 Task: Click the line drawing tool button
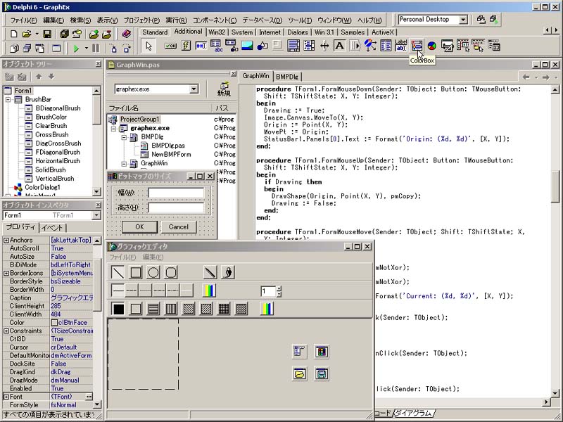tap(118, 272)
